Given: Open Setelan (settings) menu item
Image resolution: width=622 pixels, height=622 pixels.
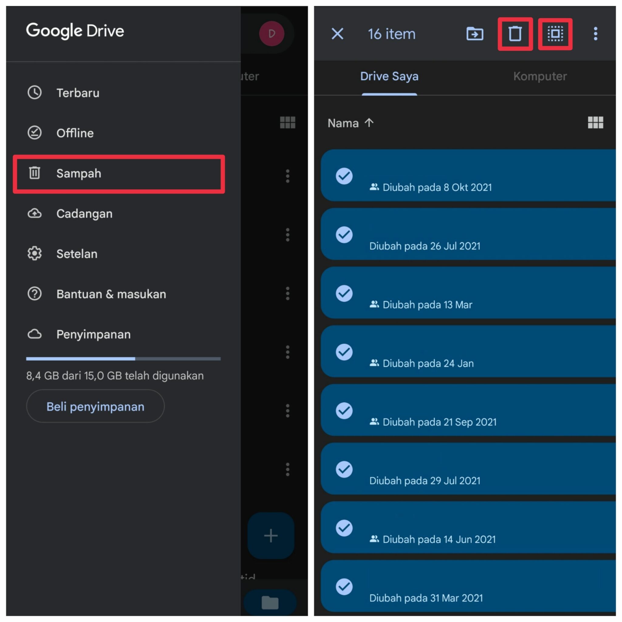Looking at the screenshot, I should 123,254.
